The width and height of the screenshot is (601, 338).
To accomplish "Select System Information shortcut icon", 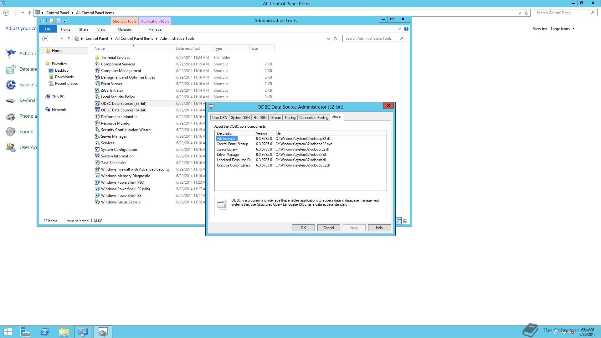I will click(x=97, y=156).
